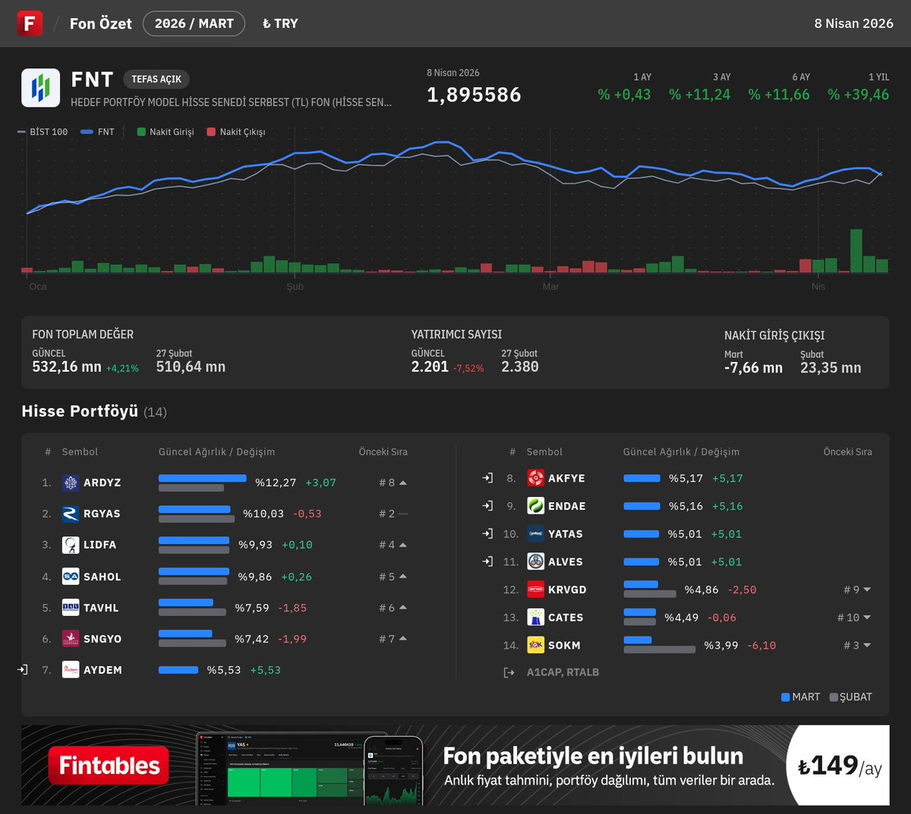Viewport: 911px width, 814px height.
Task: Click the SOKM ticker icon
Action: click(534, 645)
